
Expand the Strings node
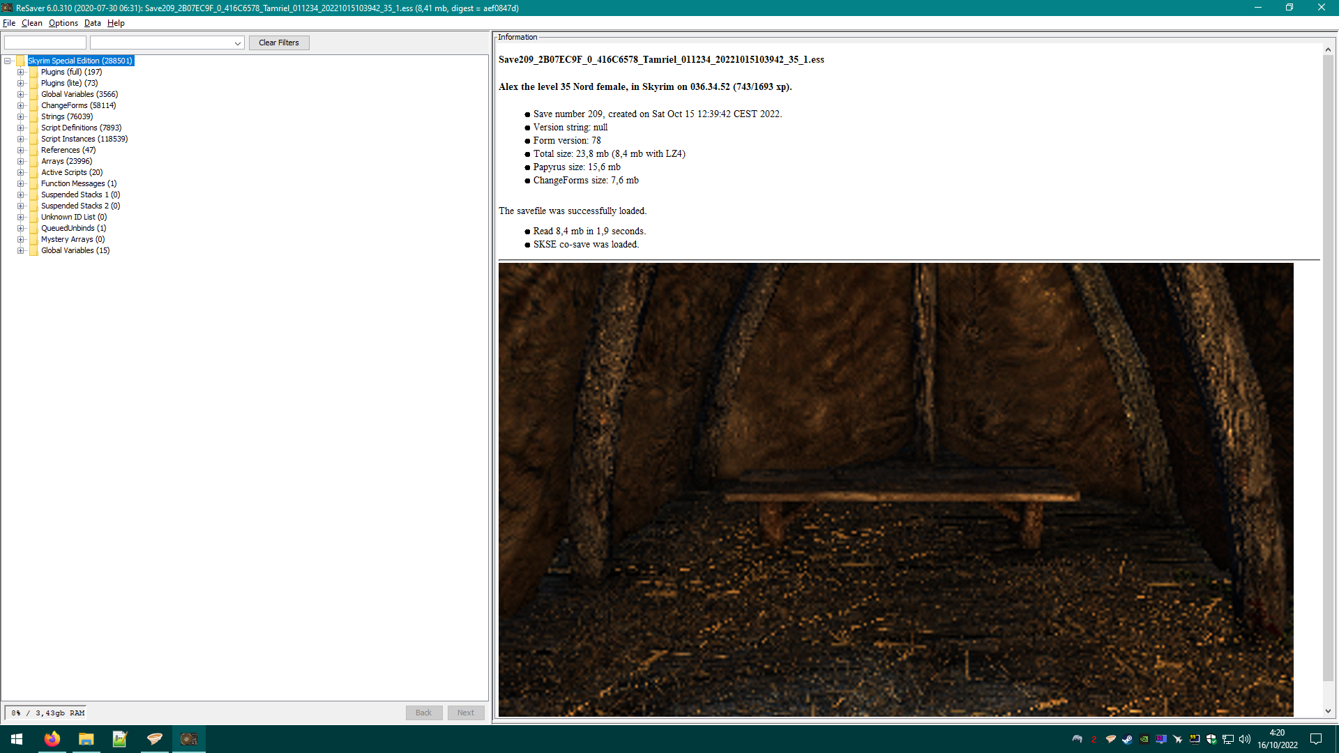point(21,116)
